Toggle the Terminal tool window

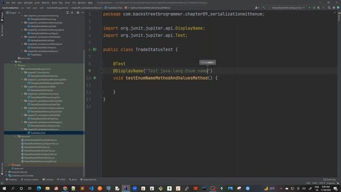pyautogui.click(x=48, y=180)
